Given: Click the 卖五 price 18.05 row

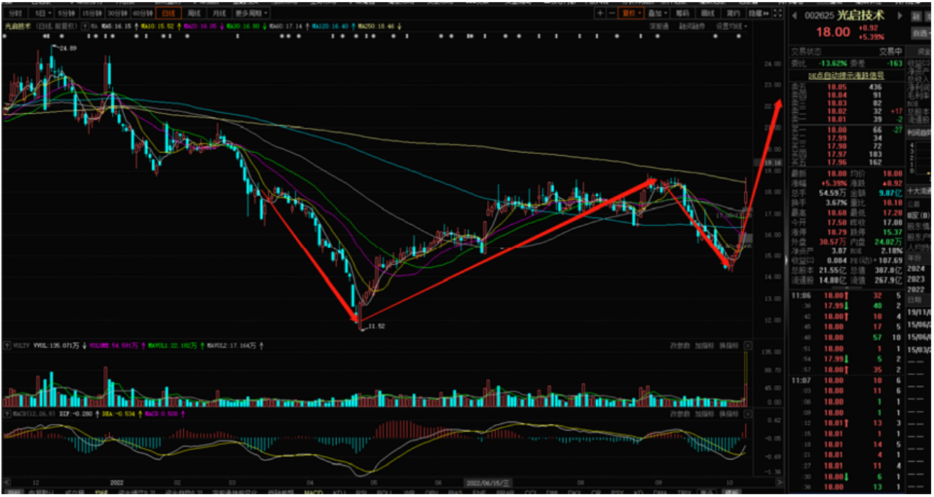Looking at the screenshot, I should (846, 87).
